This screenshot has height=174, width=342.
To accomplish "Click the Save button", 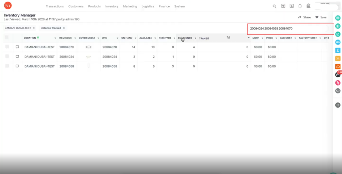I will (x=321, y=17).
